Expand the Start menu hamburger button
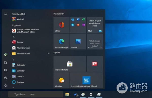Screen dimensions: 152x98 pos(6,14)
